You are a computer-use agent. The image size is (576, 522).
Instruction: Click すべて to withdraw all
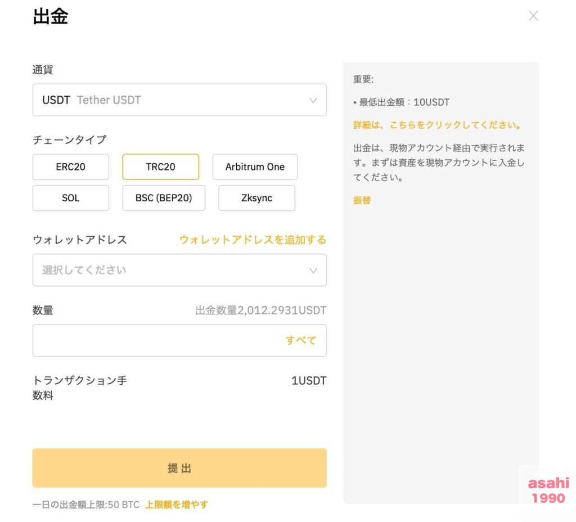[x=301, y=340]
